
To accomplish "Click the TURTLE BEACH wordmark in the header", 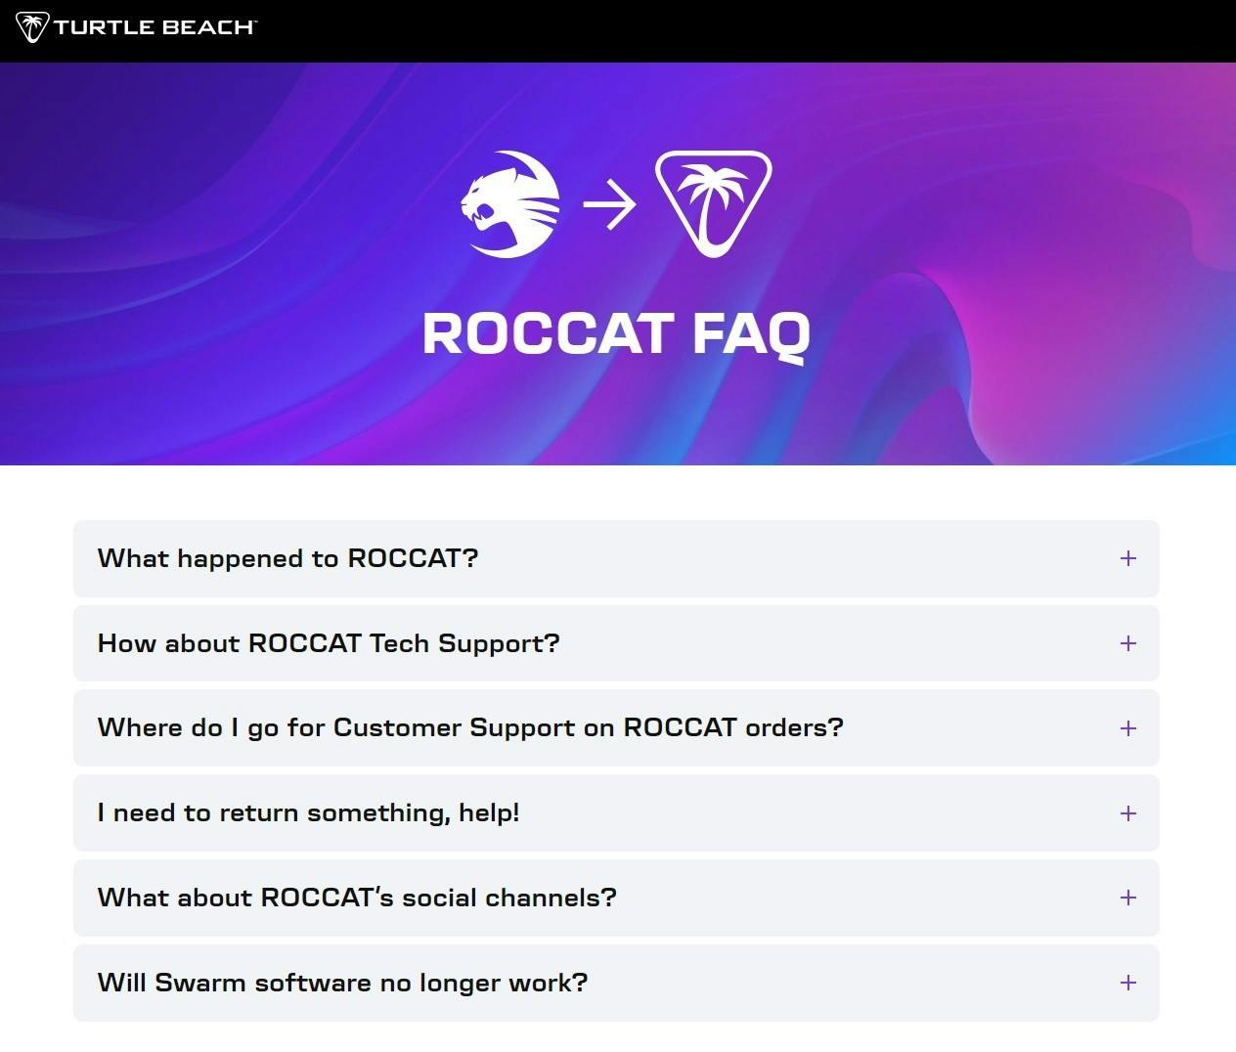I will [154, 27].
